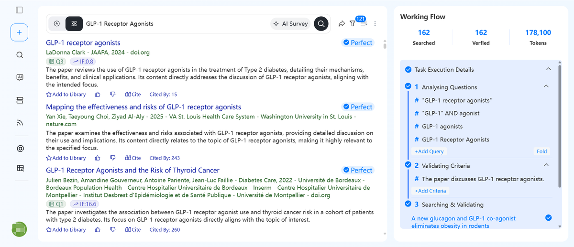Toggle the sidebar panel icon
574x247 pixels.
click(19, 10)
